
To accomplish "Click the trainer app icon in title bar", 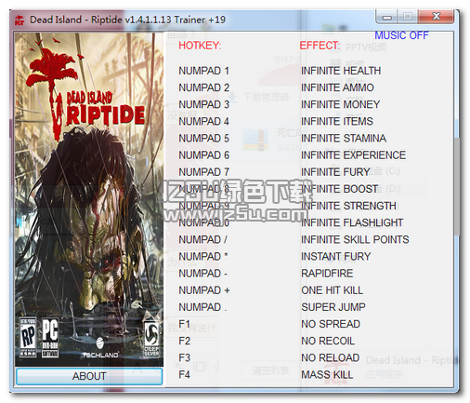I will (20, 20).
